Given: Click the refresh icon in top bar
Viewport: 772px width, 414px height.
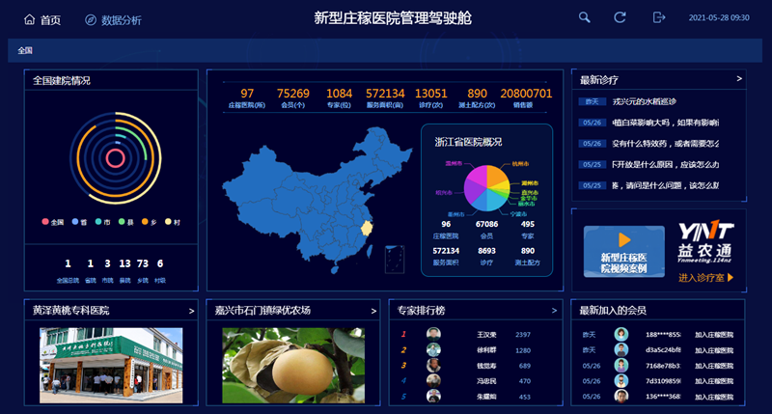Looking at the screenshot, I should (620, 18).
